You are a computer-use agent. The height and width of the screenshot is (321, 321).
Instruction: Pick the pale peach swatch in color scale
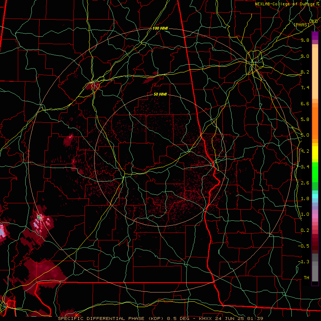(x=315, y=74)
